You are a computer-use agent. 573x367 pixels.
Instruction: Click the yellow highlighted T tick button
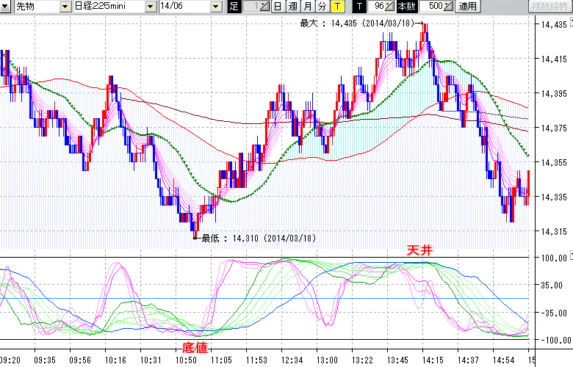pyautogui.click(x=336, y=7)
